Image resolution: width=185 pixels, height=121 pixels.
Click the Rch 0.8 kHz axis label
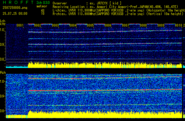3,111
